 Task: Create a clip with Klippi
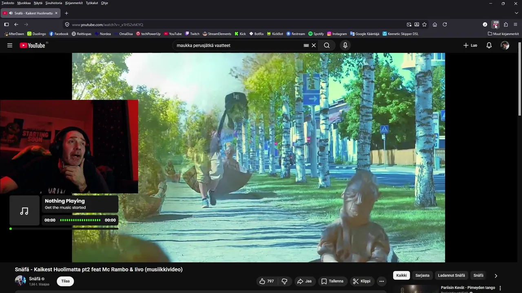(x=362, y=281)
